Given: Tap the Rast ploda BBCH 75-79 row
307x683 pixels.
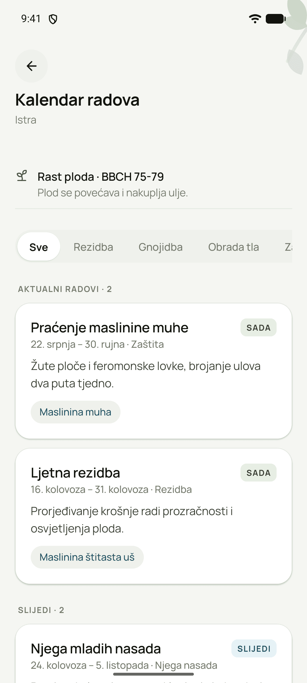Looking at the screenshot, I should click(153, 184).
